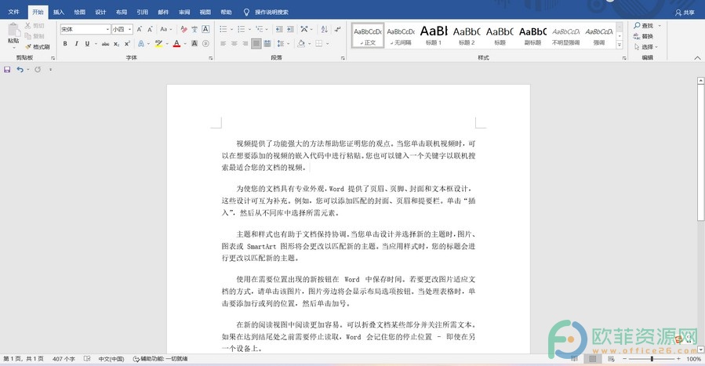
Task: Click the vertical scrollbar
Action: click(700, 215)
